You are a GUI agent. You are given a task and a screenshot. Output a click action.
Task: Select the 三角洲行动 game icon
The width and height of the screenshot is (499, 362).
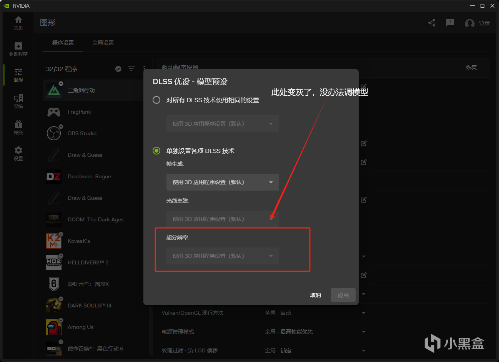pos(54,90)
